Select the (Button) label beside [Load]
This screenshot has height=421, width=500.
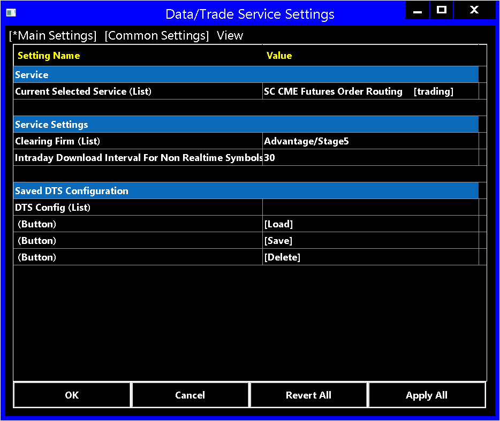(37, 224)
